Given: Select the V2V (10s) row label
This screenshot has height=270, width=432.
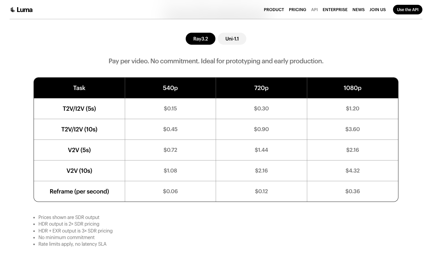Looking at the screenshot, I should pyautogui.click(x=79, y=171).
